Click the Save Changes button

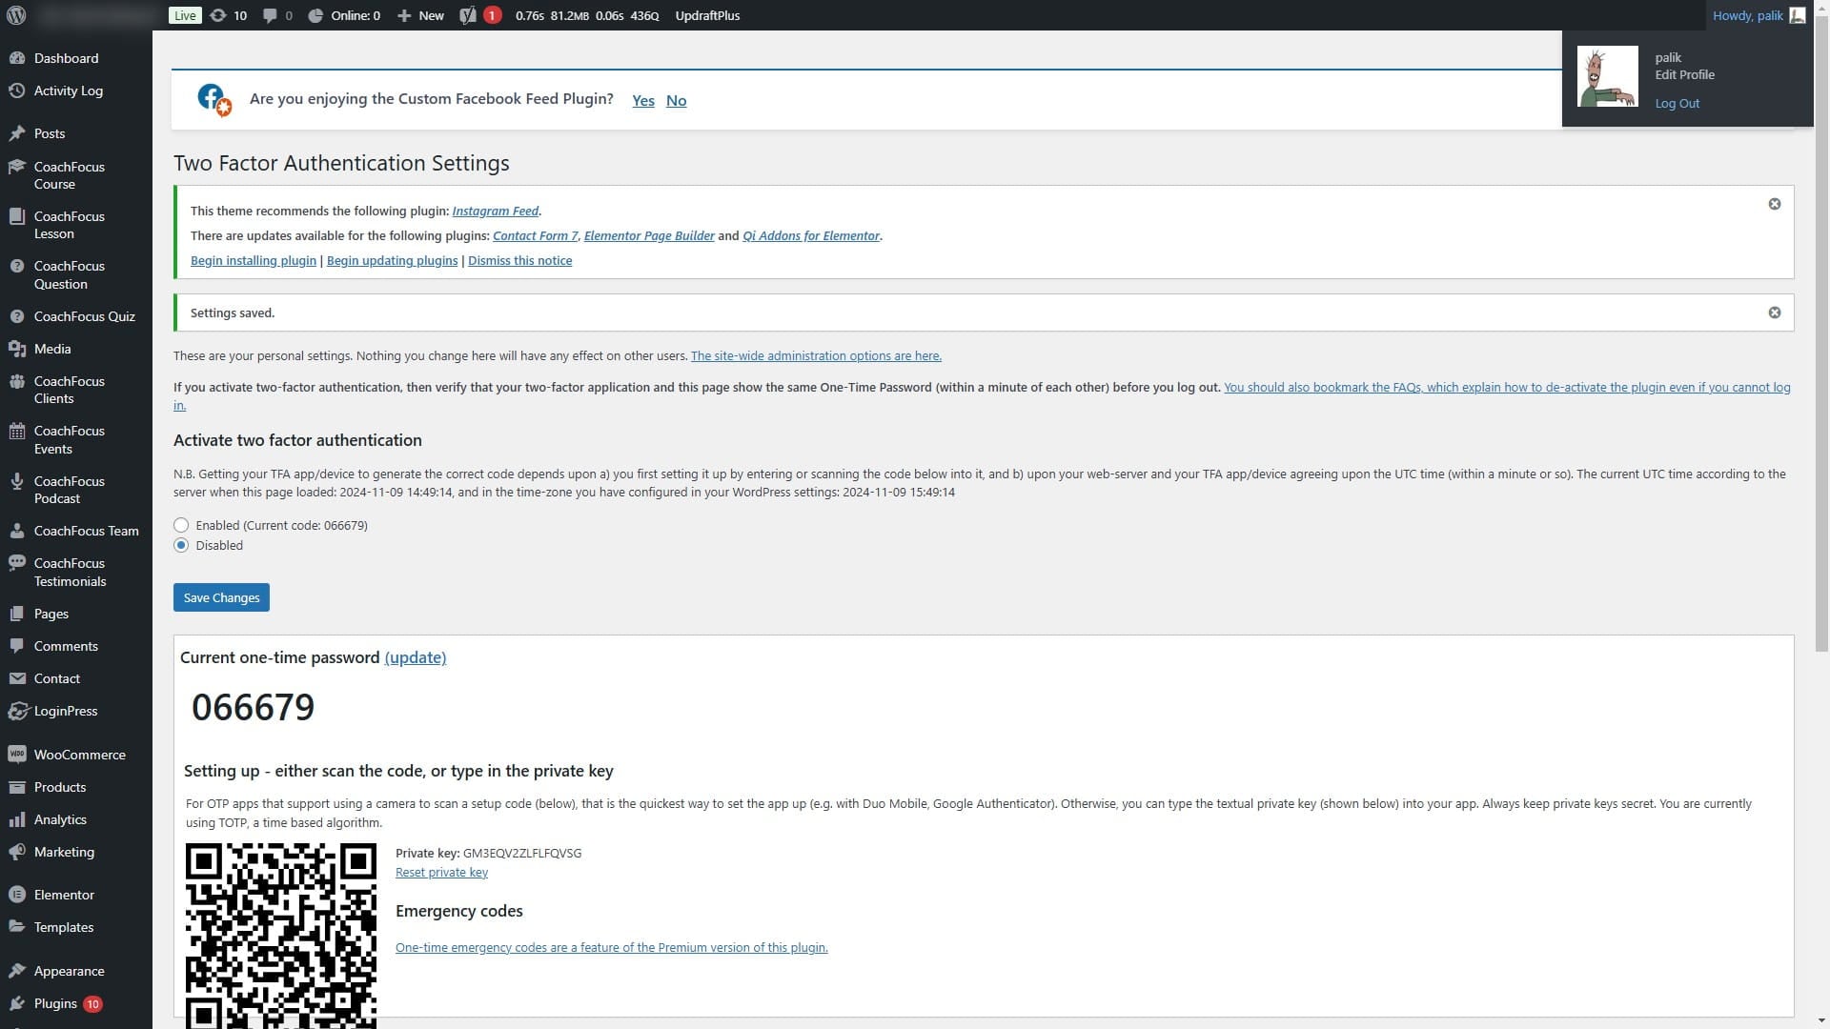coord(221,597)
